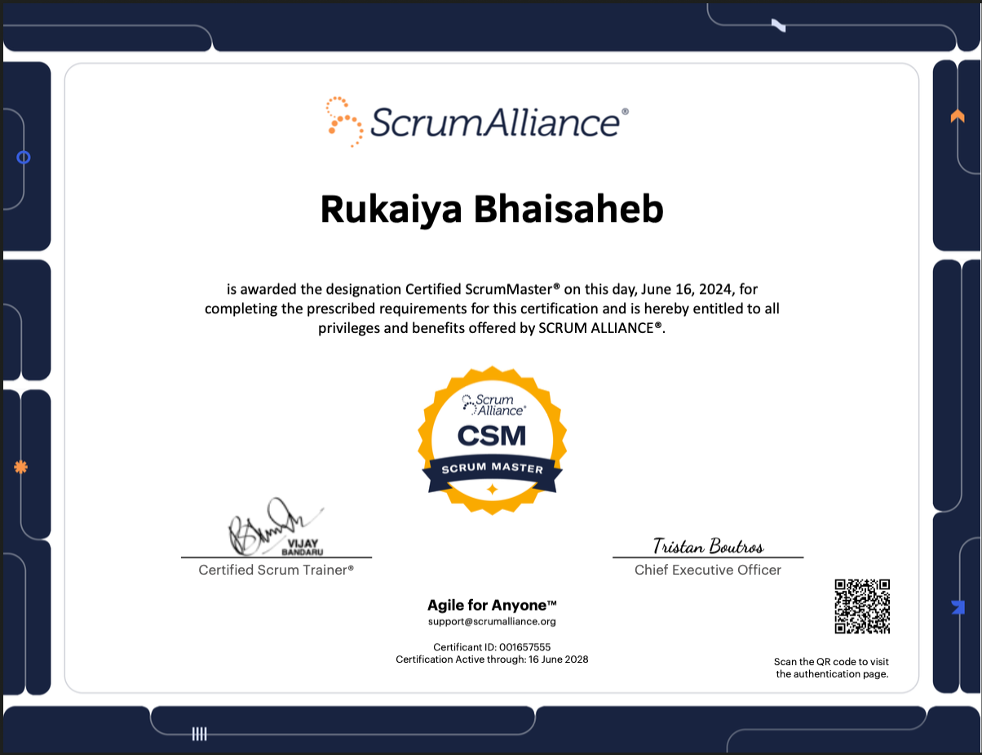
Task: Click the CSM Scrum Master badge
Action: click(492, 441)
